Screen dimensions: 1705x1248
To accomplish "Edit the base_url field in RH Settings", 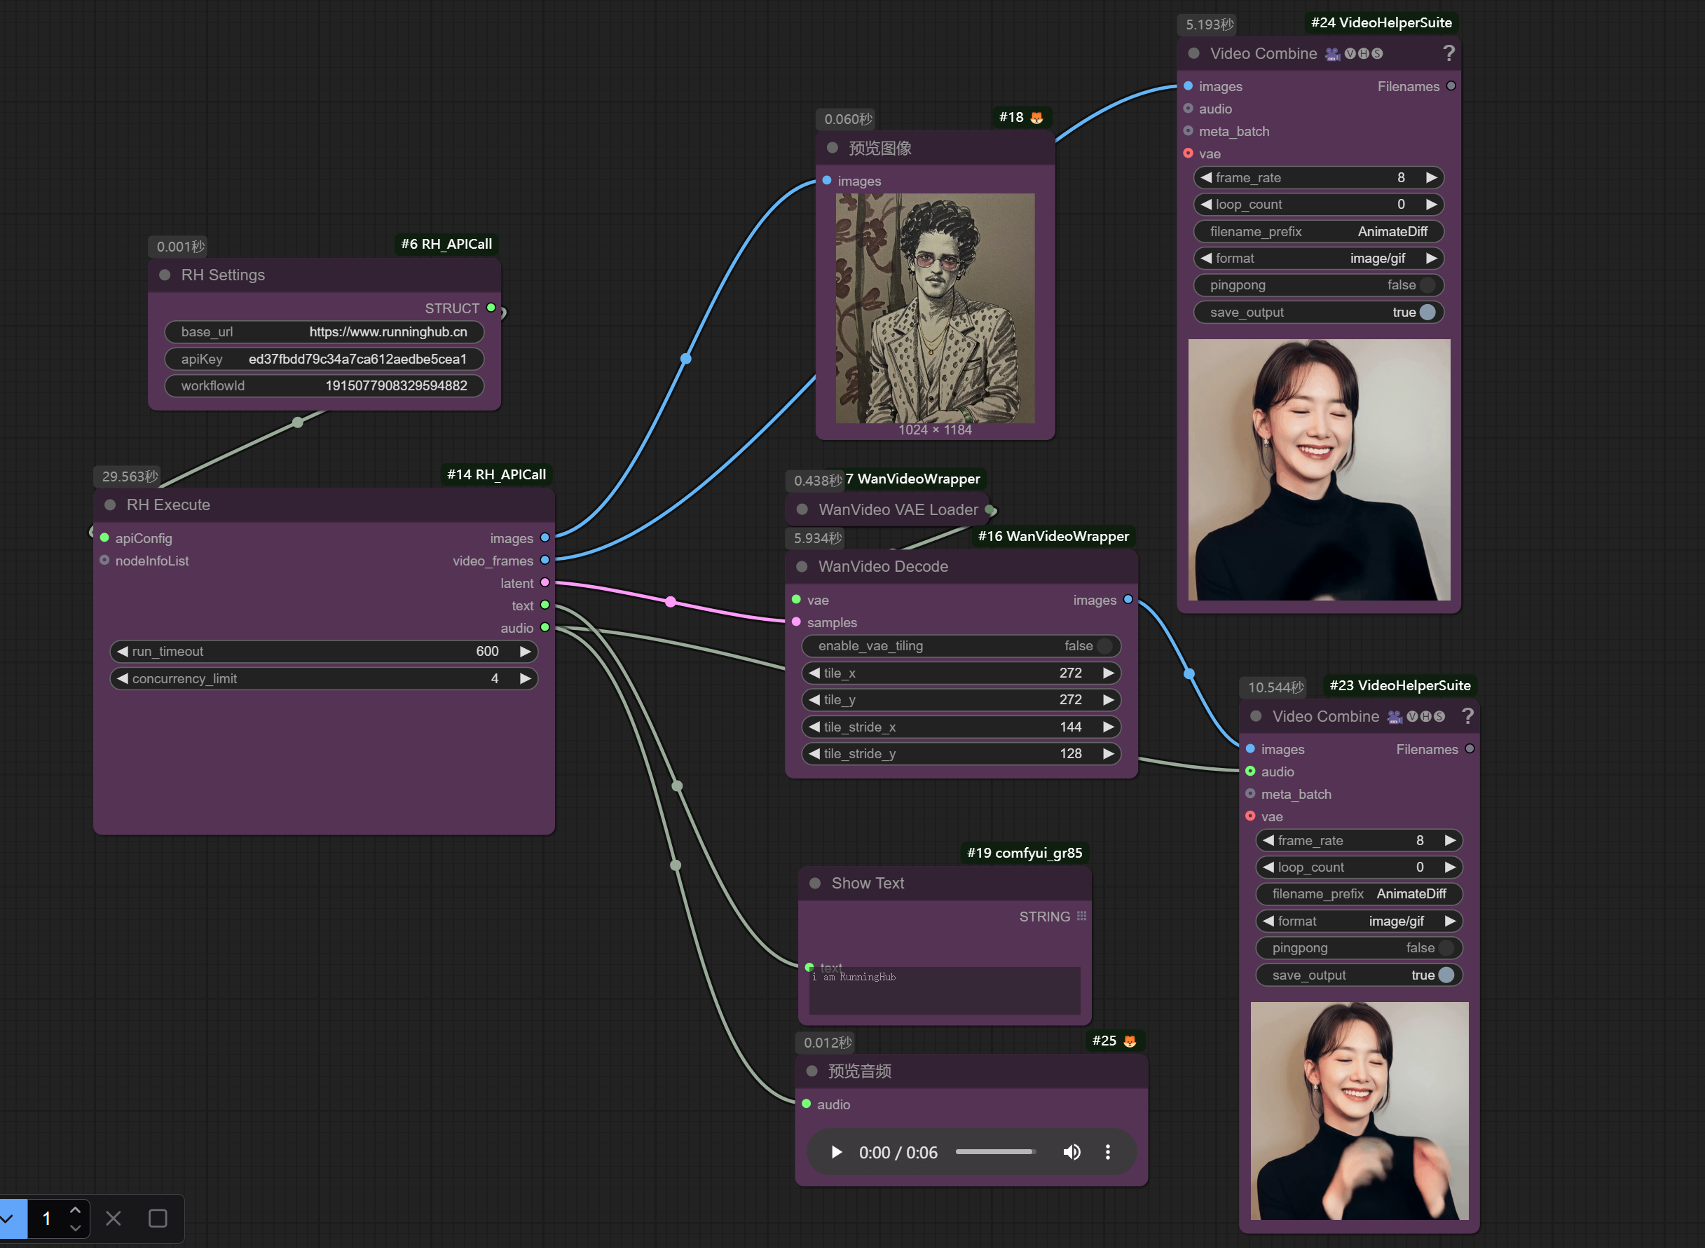I will click(x=324, y=331).
